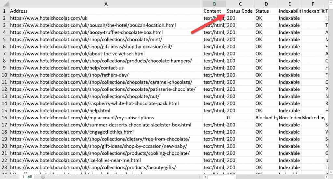Add a new sheet with plus icon
Image resolution: width=333 pixels, height=179 pixels.
43,177
